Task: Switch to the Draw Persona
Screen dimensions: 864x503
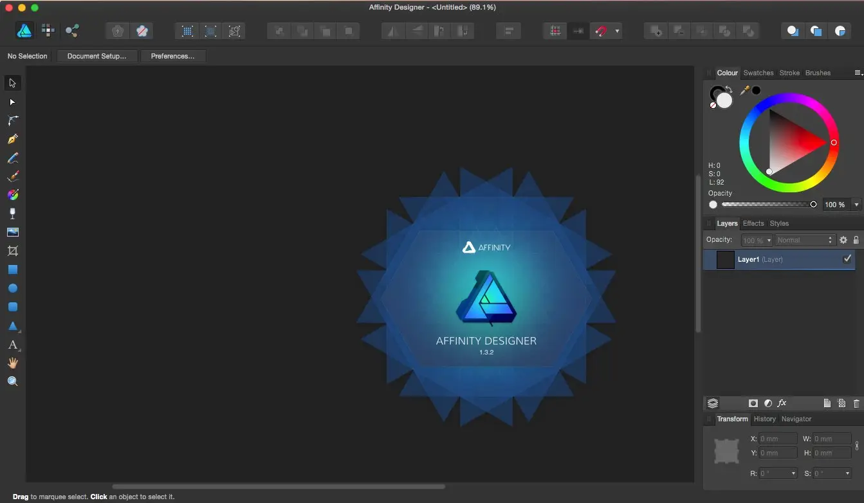Action: pos(24,30)
